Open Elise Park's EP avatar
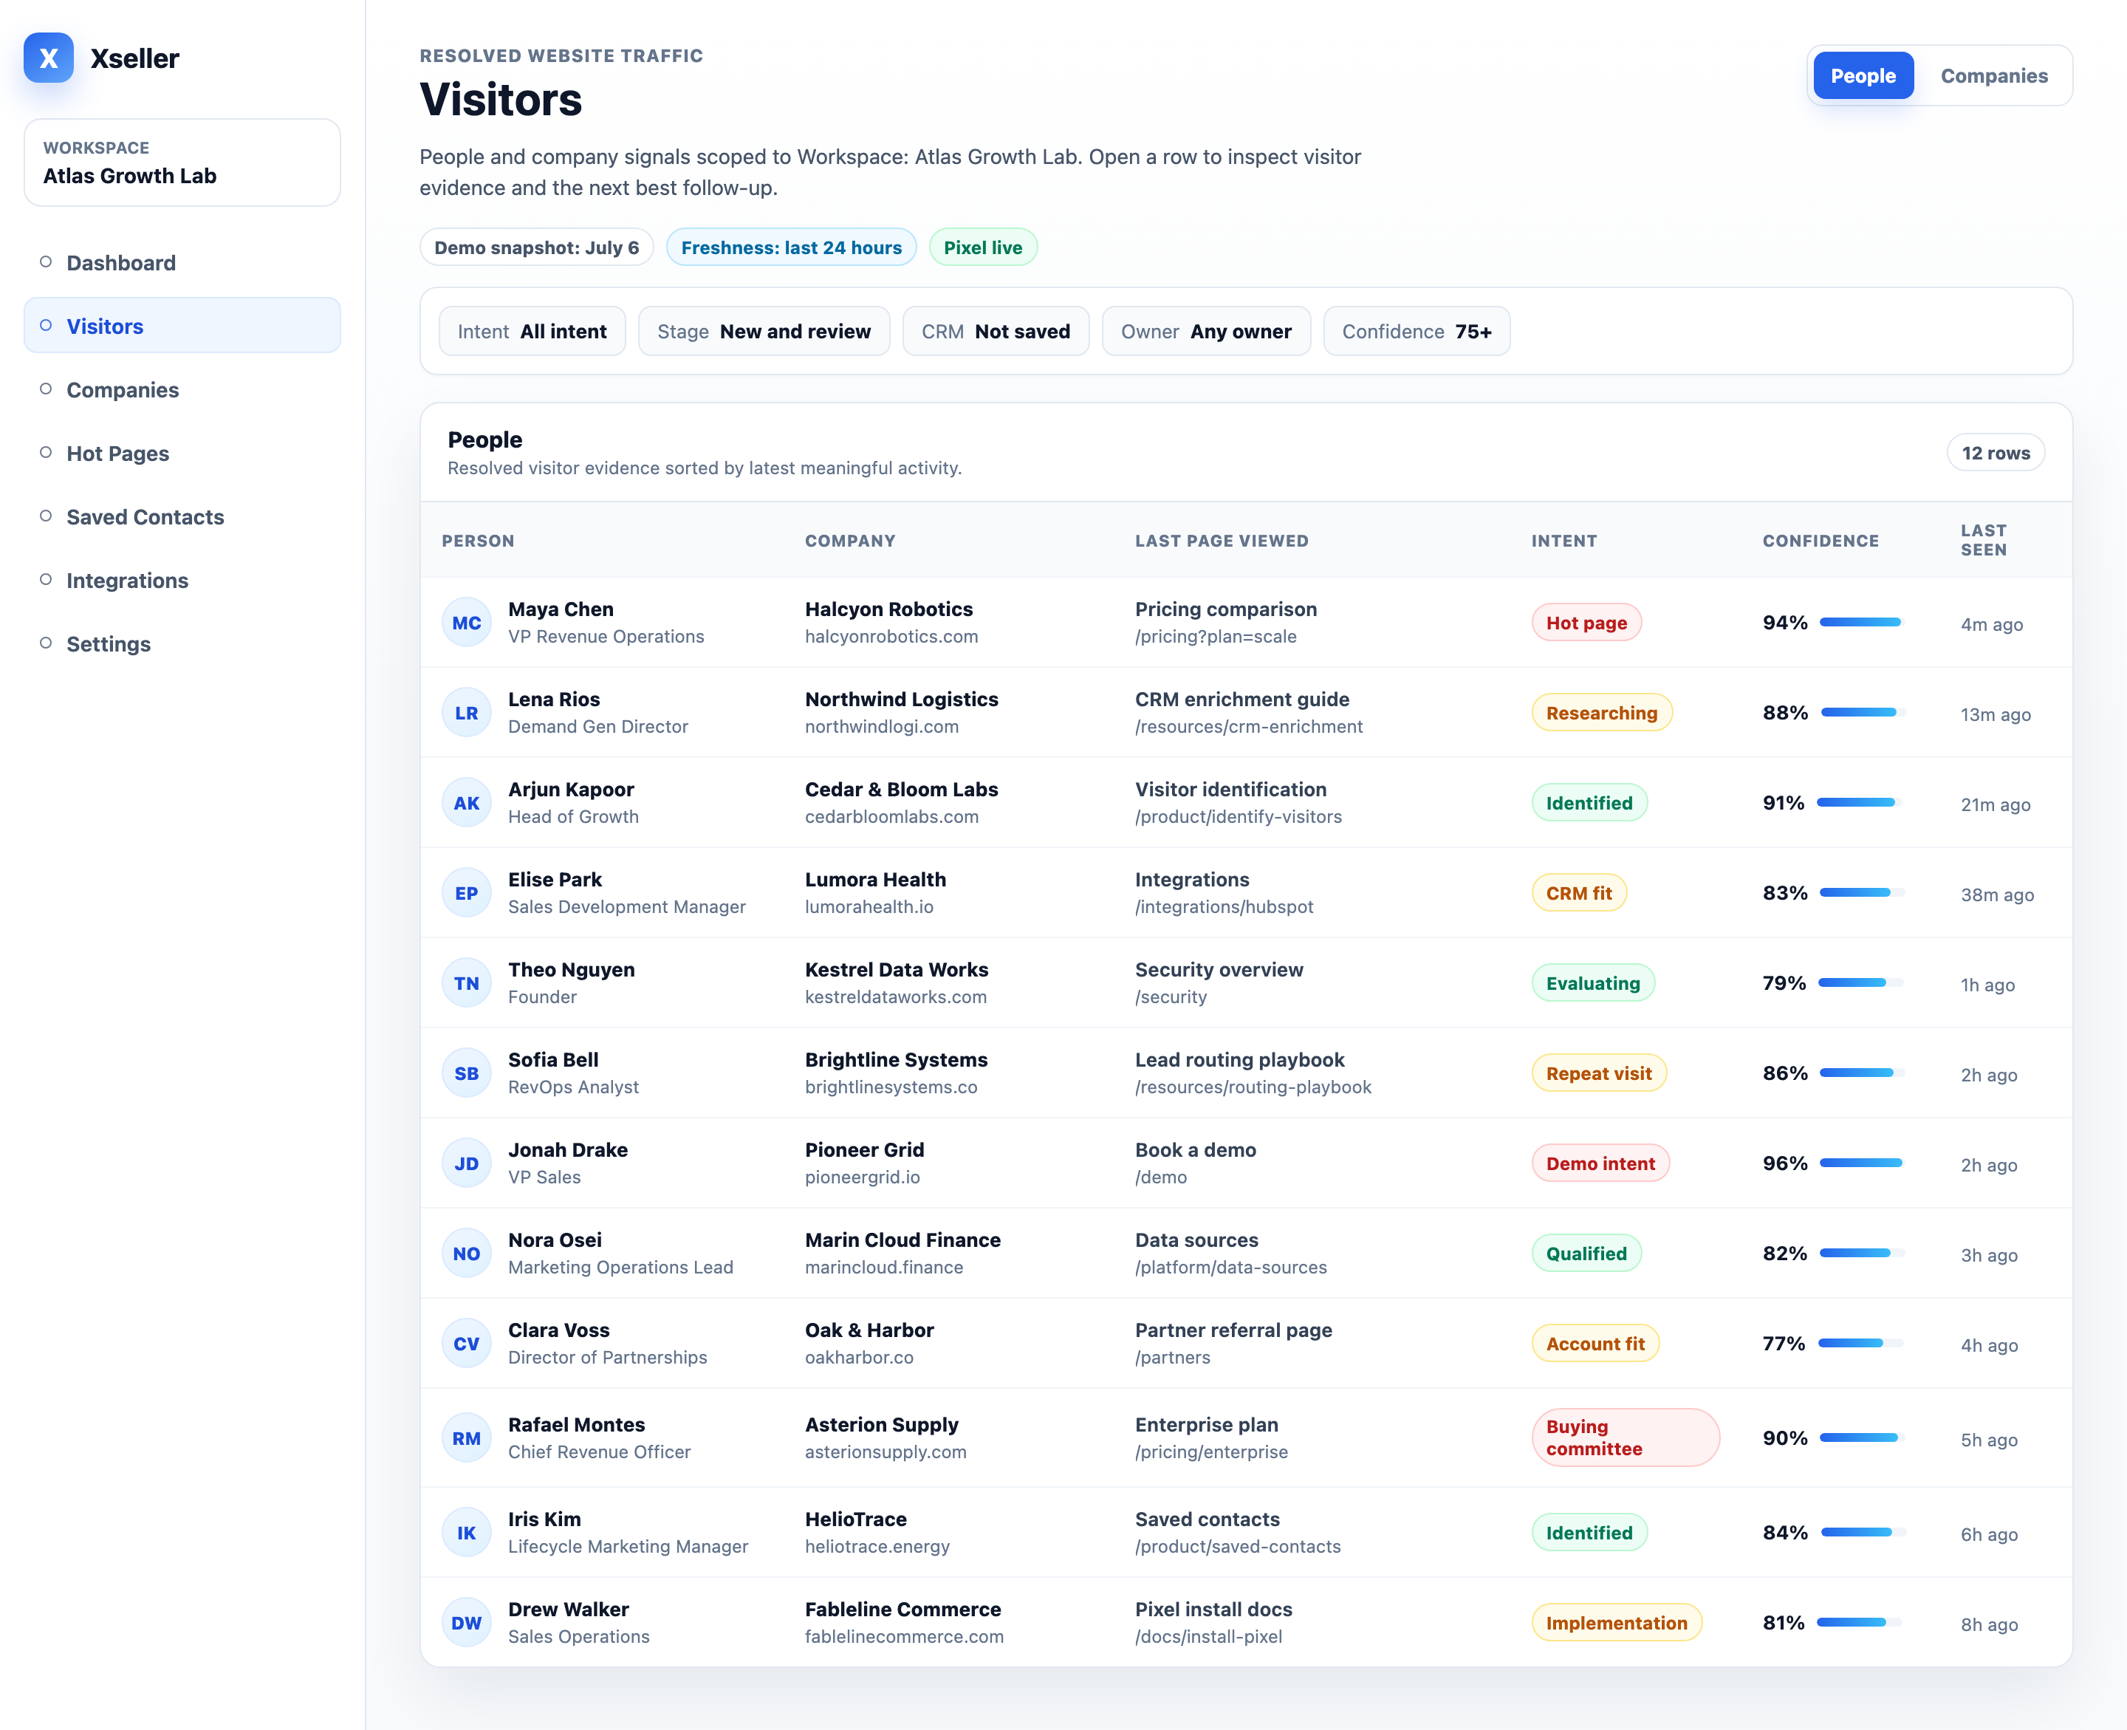This screenshot has width=2127, height=1730. [x=466, y=893]
